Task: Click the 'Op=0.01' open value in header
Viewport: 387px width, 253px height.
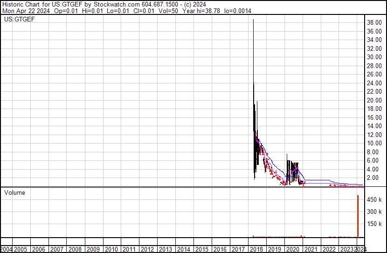Action: 66,11
